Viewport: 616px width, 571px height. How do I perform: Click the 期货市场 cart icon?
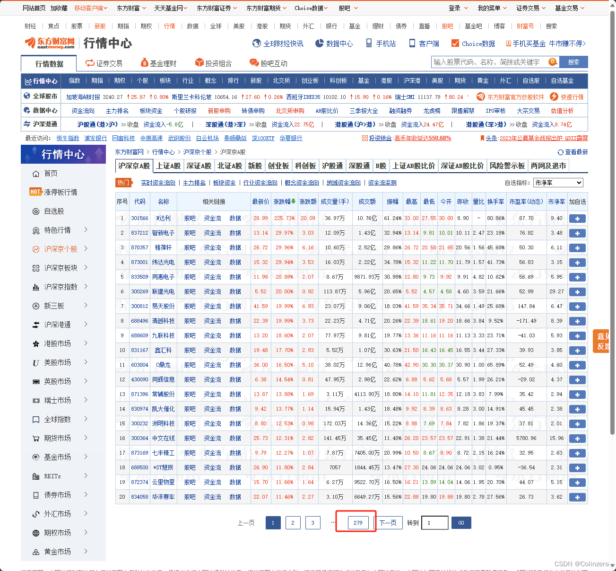[36, 439]
